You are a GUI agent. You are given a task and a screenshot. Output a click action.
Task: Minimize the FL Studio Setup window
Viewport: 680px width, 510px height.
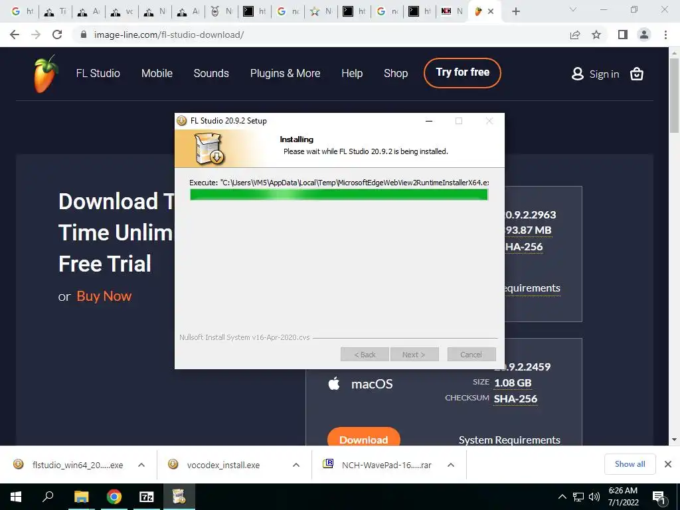point(429,121)
